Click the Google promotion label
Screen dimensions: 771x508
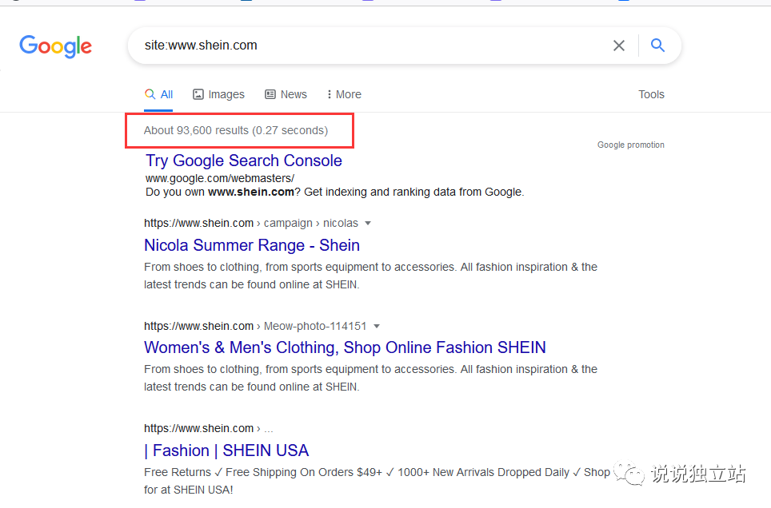click(x=630, y=145)
